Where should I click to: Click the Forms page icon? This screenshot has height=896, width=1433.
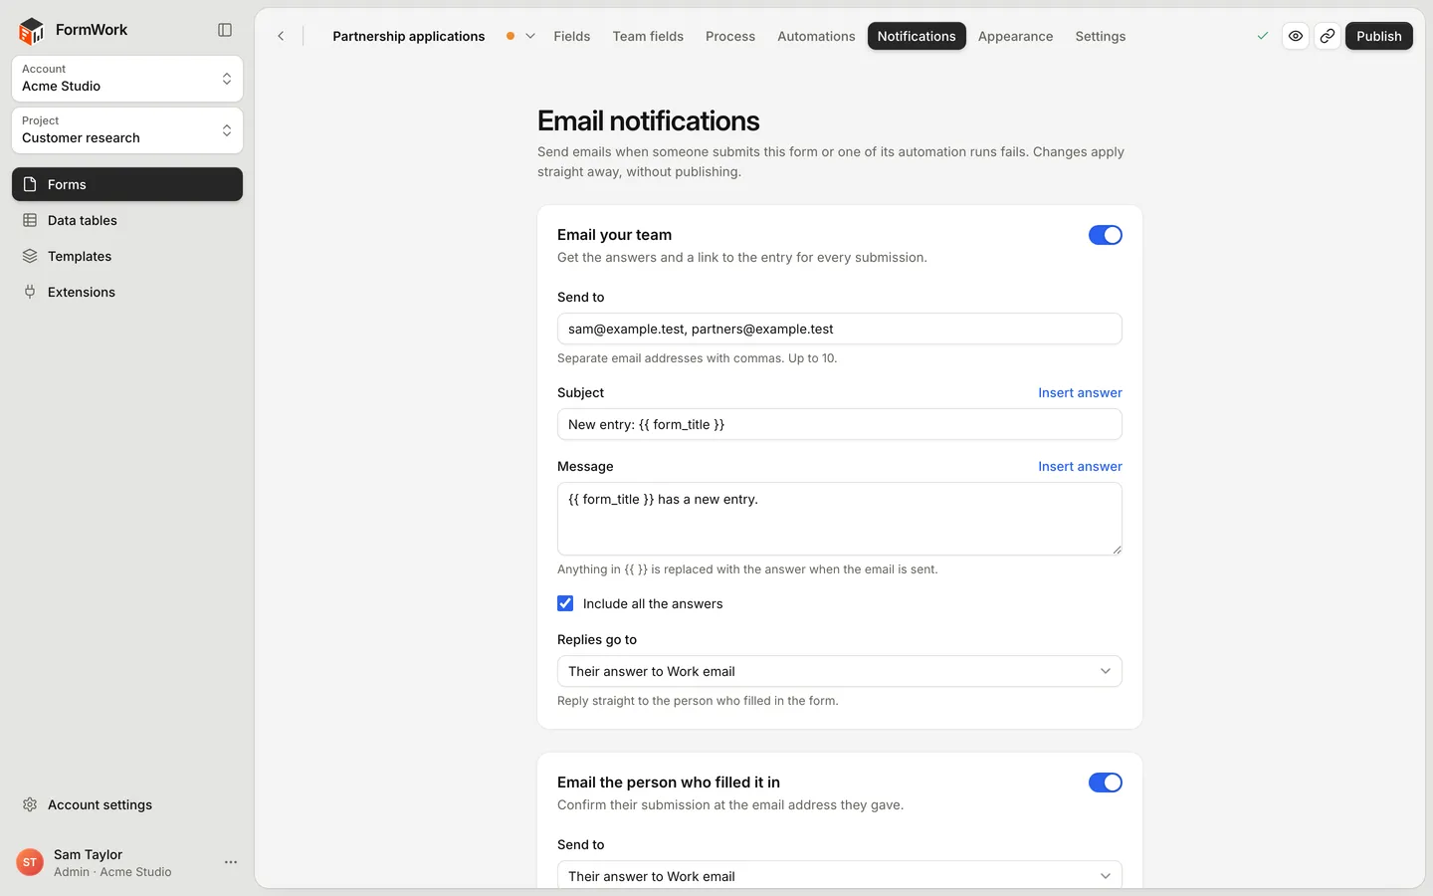click(30, 184)
